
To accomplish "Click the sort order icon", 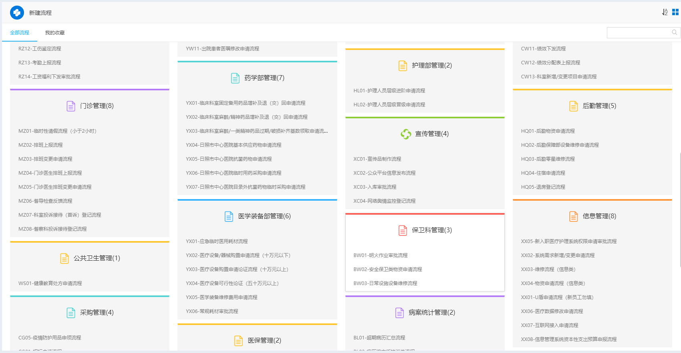I will (665, 12).
